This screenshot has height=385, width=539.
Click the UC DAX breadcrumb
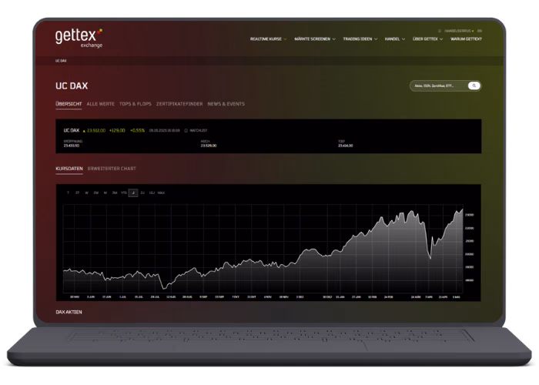[61, 61]
